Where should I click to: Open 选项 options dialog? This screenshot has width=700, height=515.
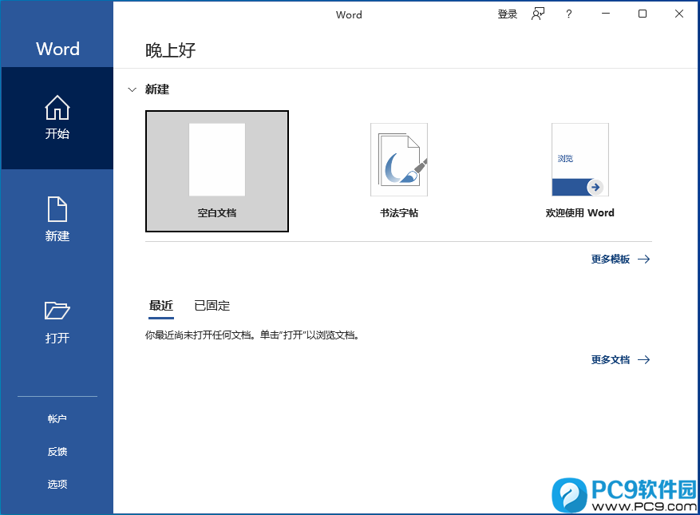(57, 484)
